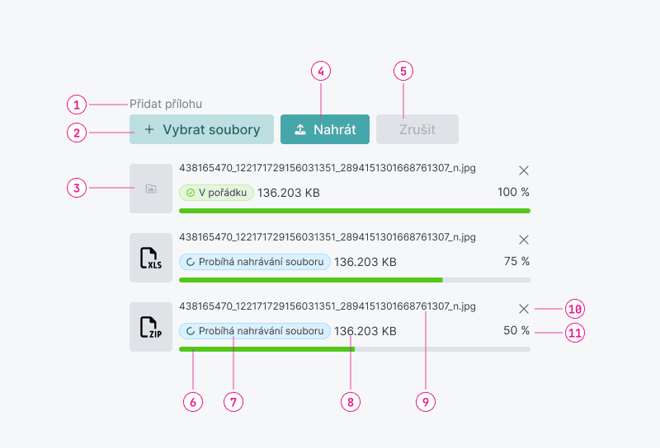This screenshot has width=660, height=448.
Task: Select the XLS file type icon
Action: (x=151, y=258)
